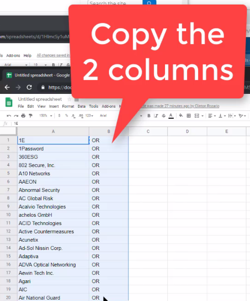250x301 pixels.
Task: Click All changes saved link in background window
Action: [53, 55]
